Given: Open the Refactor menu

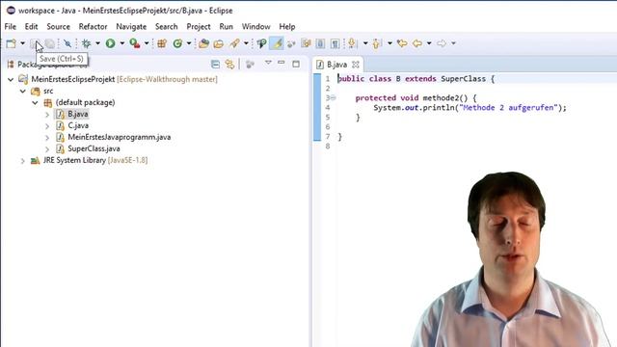Looking at the screenshot, I should point(93,26).
